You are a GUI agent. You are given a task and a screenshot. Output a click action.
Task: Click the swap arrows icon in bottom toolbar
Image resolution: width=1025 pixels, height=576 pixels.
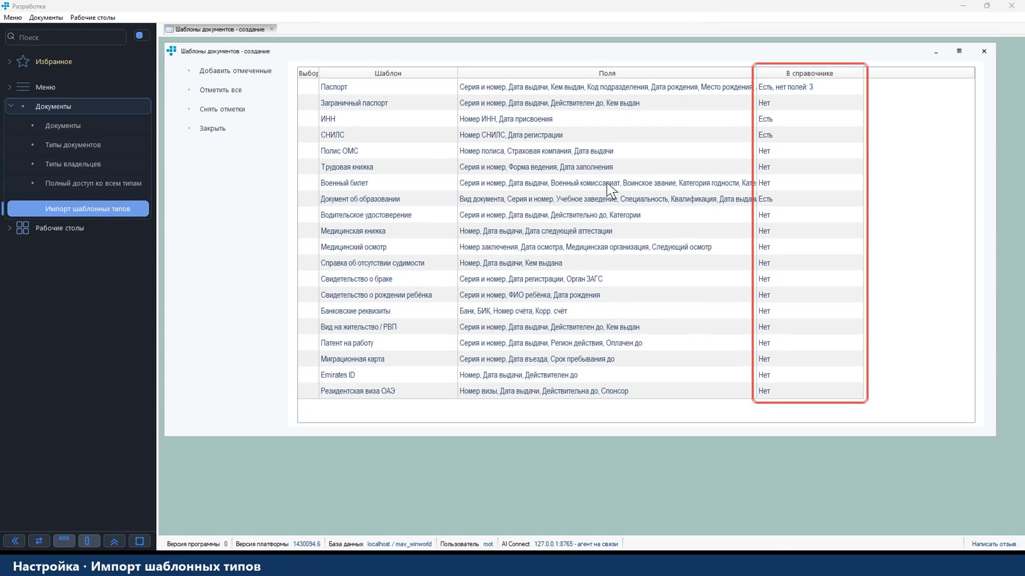point(39,541)
